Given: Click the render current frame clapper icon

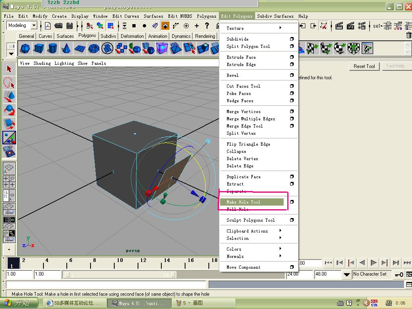Looking at the screenshot, I should click(x=339, y=26).
